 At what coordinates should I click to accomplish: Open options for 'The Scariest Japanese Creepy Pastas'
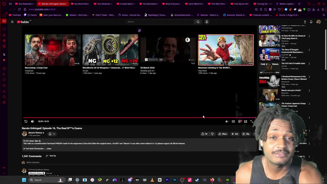point(309,104)
